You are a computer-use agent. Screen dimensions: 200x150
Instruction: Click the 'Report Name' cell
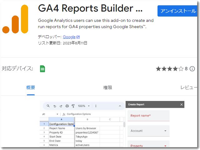click(62, 128)
